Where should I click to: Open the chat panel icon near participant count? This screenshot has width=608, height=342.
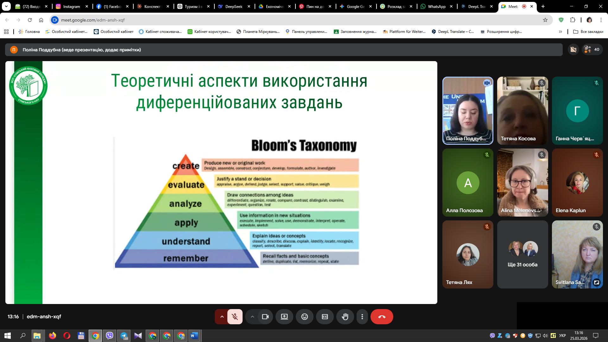coord(573,49)
